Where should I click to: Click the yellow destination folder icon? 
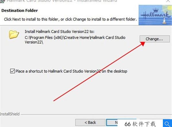click(x=14, y=34)
